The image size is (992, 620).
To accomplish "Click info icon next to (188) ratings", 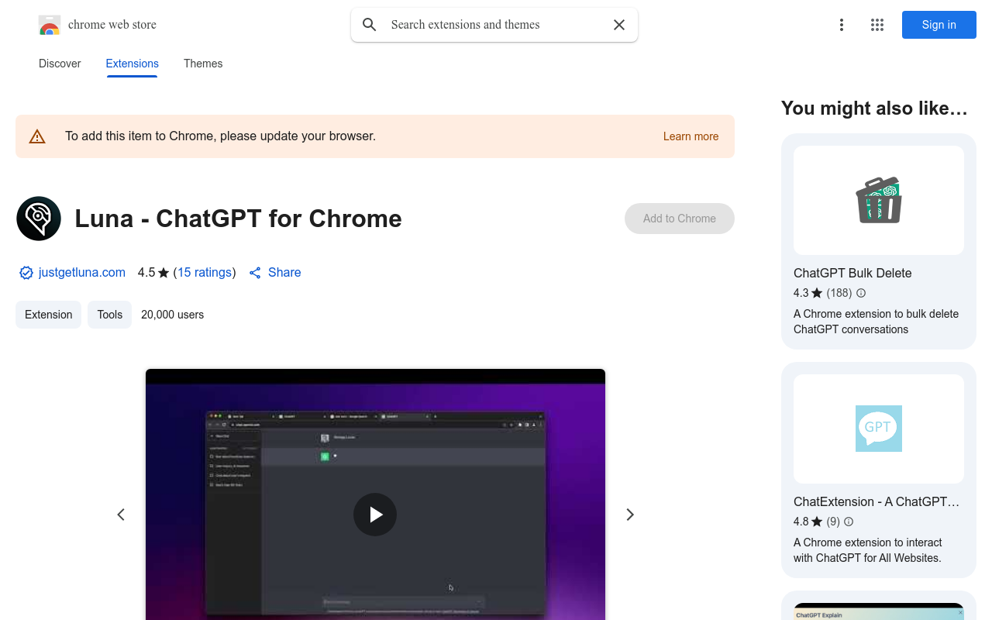I will (861, 293).
